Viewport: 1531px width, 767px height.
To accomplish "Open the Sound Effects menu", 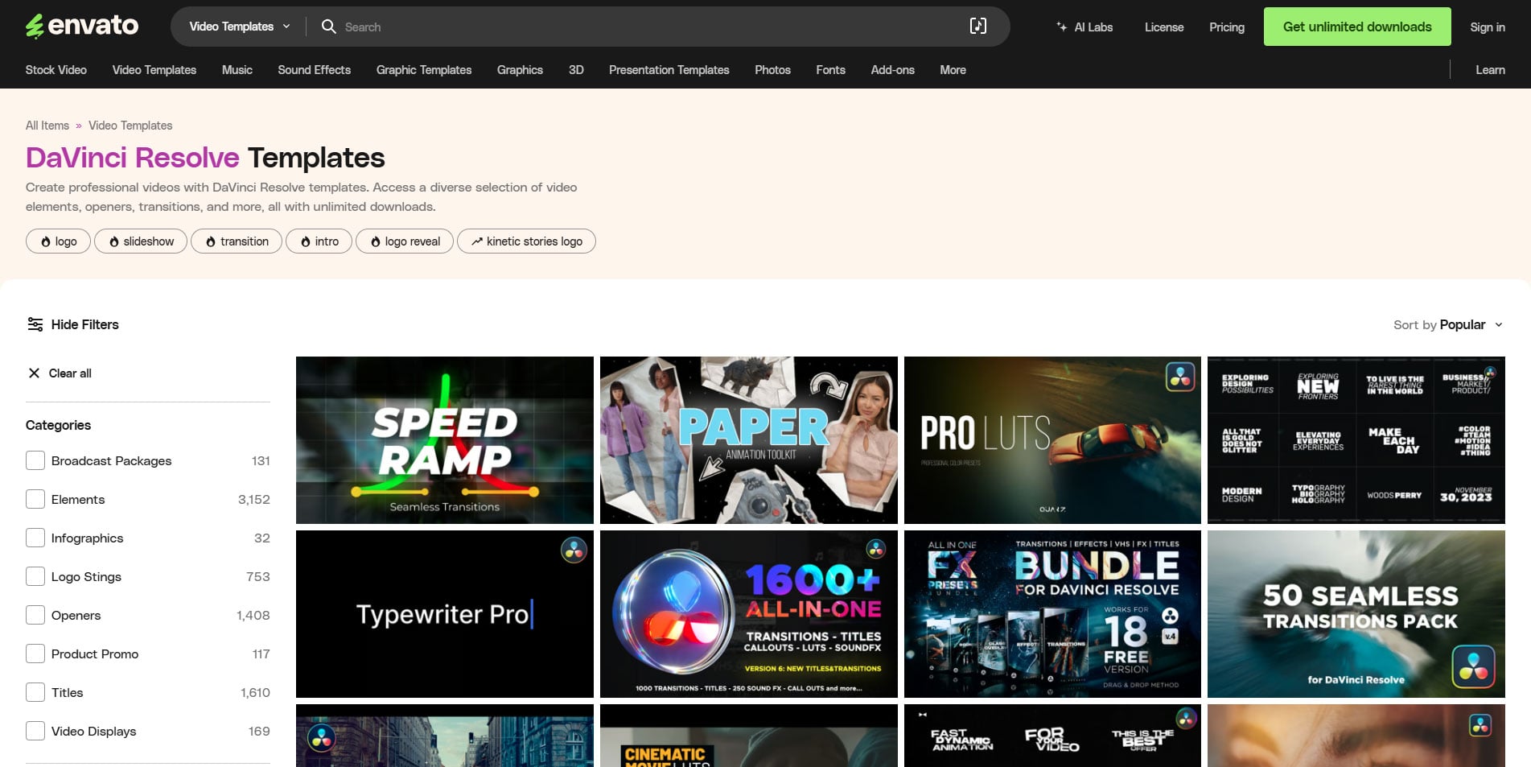I will (x=315, y=70).
